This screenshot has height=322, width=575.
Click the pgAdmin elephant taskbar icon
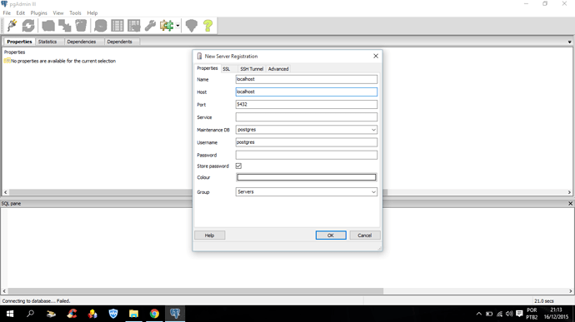tap(175, 314)
